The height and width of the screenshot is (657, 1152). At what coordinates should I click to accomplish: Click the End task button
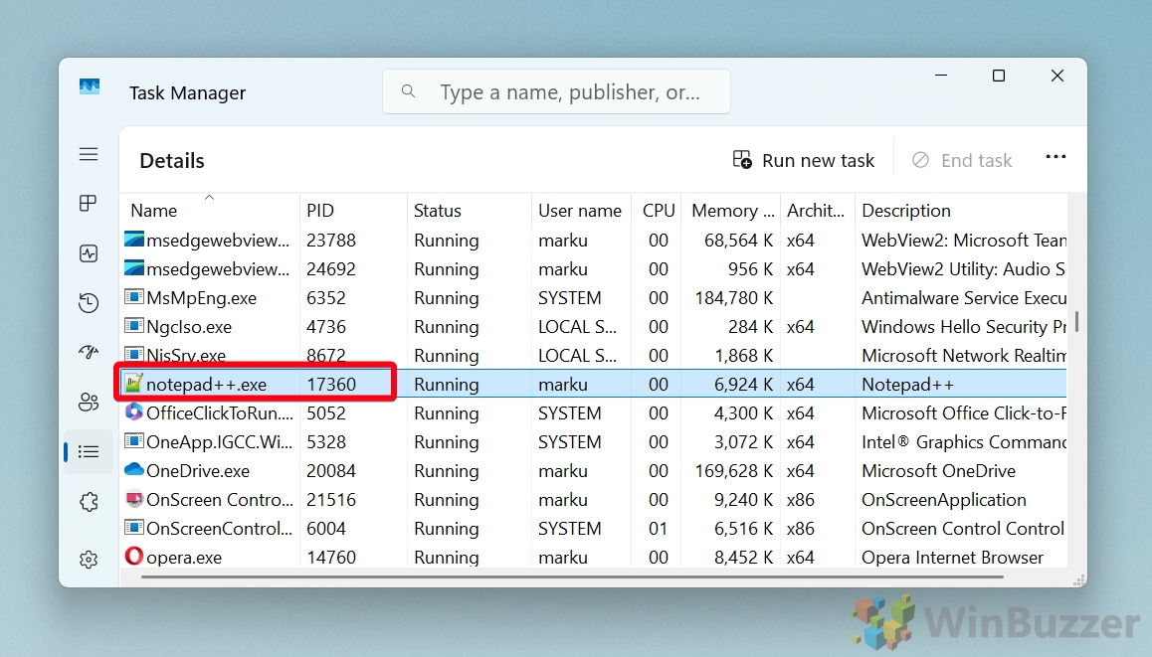click(x=962, y=160)
